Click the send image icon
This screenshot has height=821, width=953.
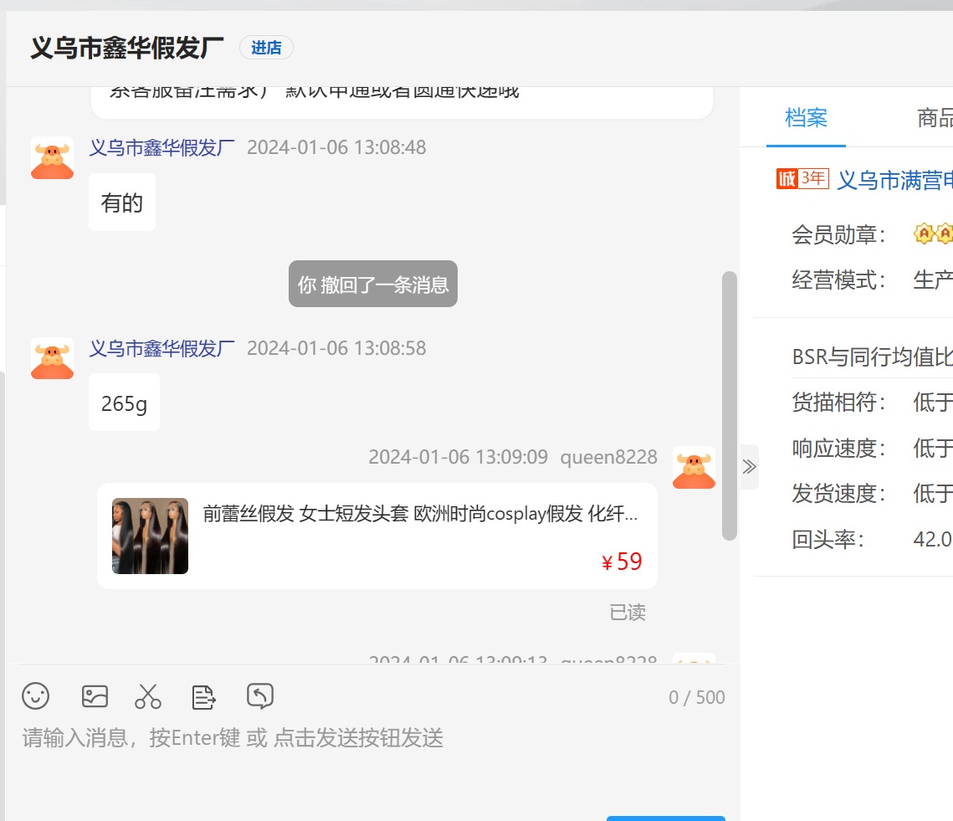pyautogui.click(x=95, y=696)
